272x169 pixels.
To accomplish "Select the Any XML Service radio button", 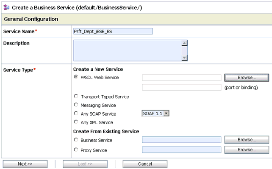I will coord(76,122).
